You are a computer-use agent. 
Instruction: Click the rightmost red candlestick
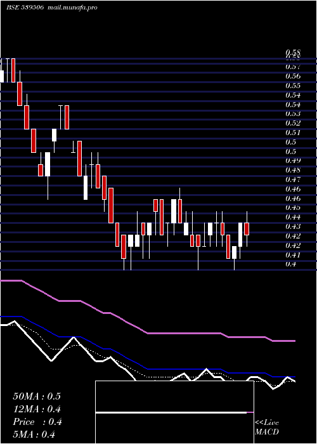(x=247, y=229)
